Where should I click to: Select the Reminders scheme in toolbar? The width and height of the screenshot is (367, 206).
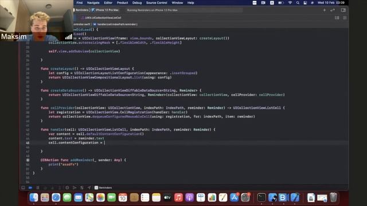point(81,10)
